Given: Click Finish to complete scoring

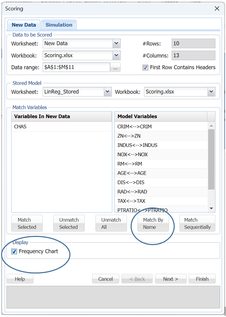Looking at the screenshot, I should click(202, 279).
